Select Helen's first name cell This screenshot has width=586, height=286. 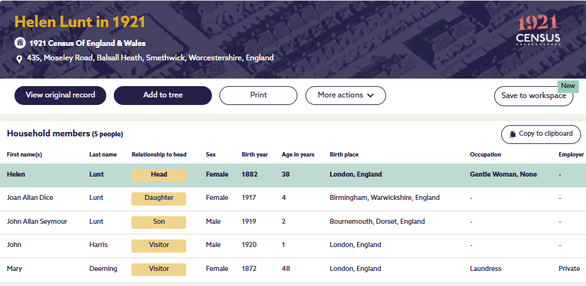[x=16, y=174]
